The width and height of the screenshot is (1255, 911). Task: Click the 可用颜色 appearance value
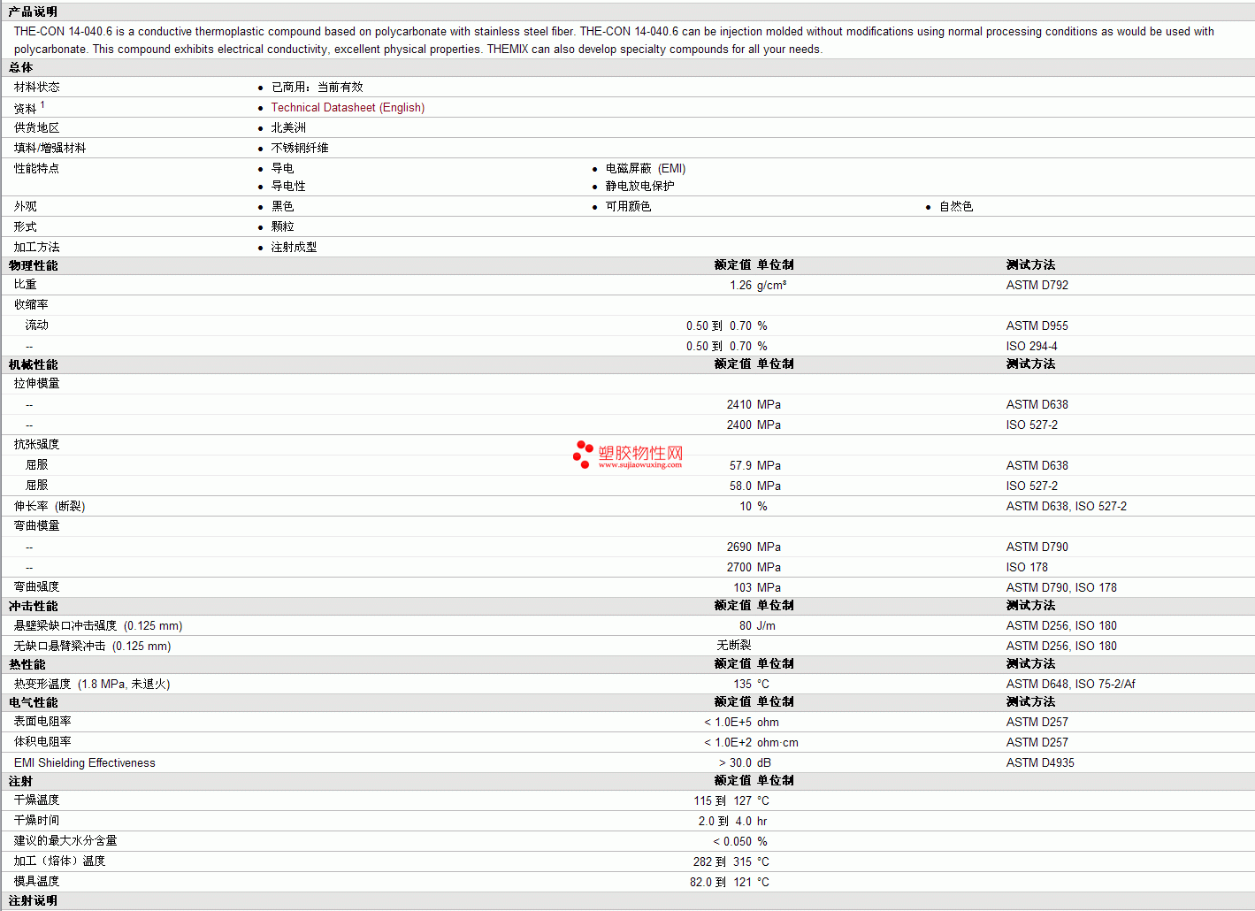628,206
